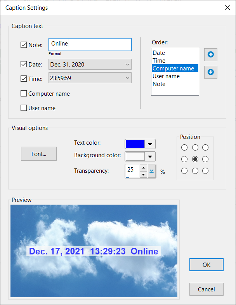Disable the Time checkbox
236x305 pixels.
[x=24, y=78]
